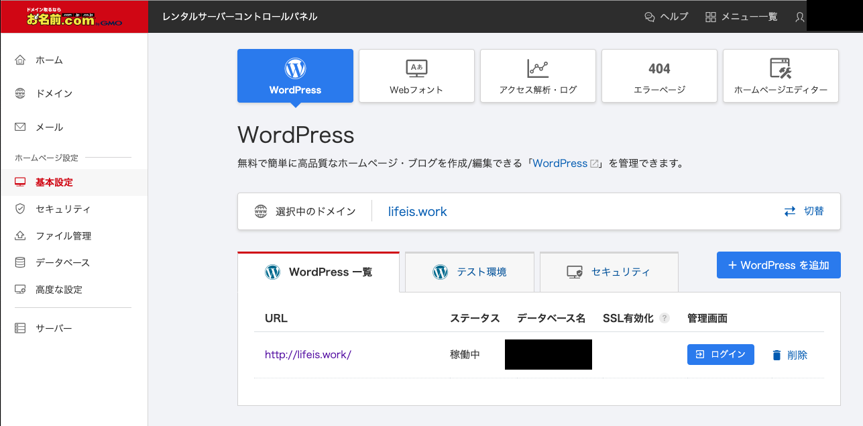This screenshot has width=863, height=426.
Task: Open ホームページエディター card
Action: click(x=781, y=76)
